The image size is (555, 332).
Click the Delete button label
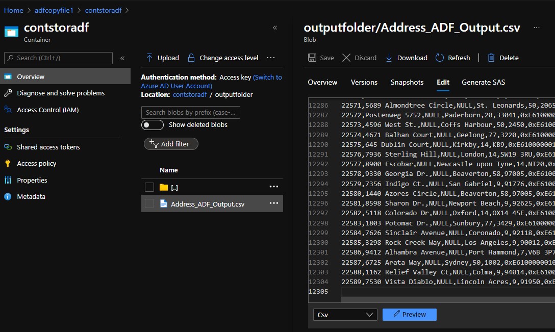pyautogui.click(x=509, y=58)
